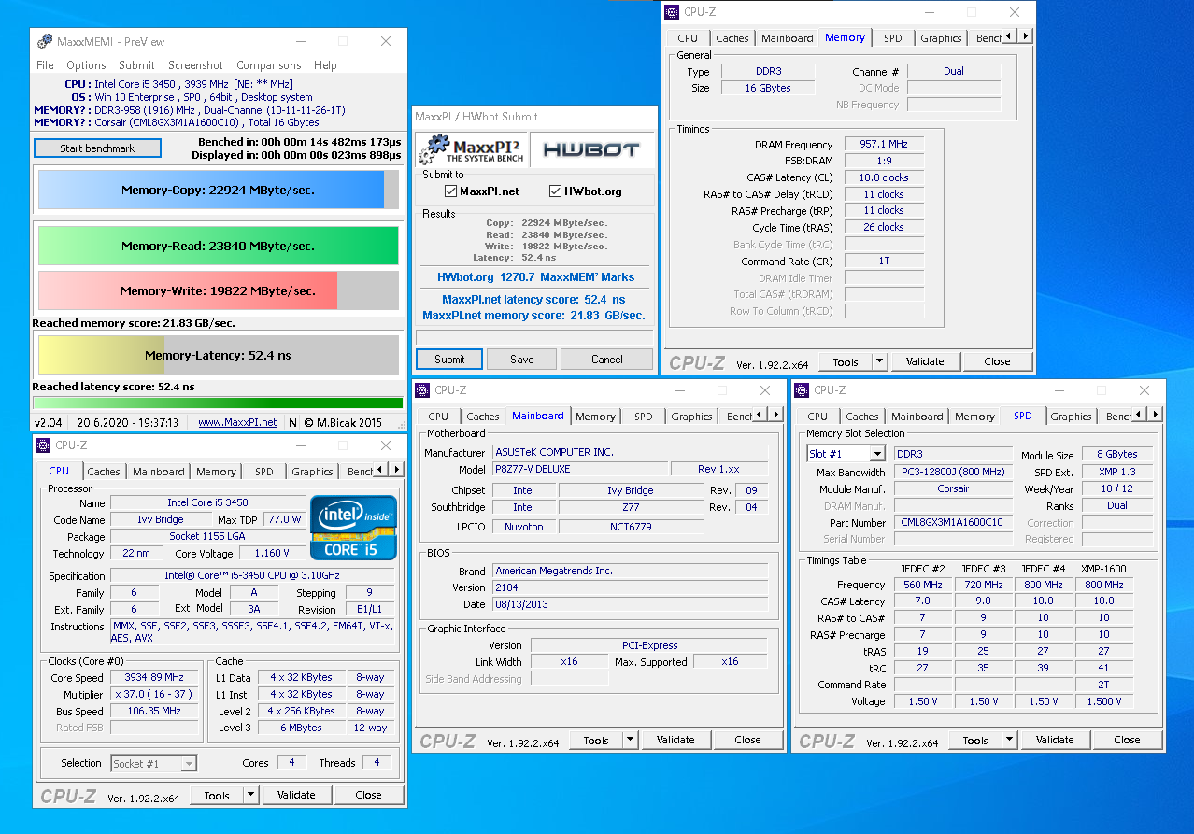Image resolution: width=1194 pixels, height=834 pixels.
Task: Click the MaxxPI² system bench logo
Action: 472,150
